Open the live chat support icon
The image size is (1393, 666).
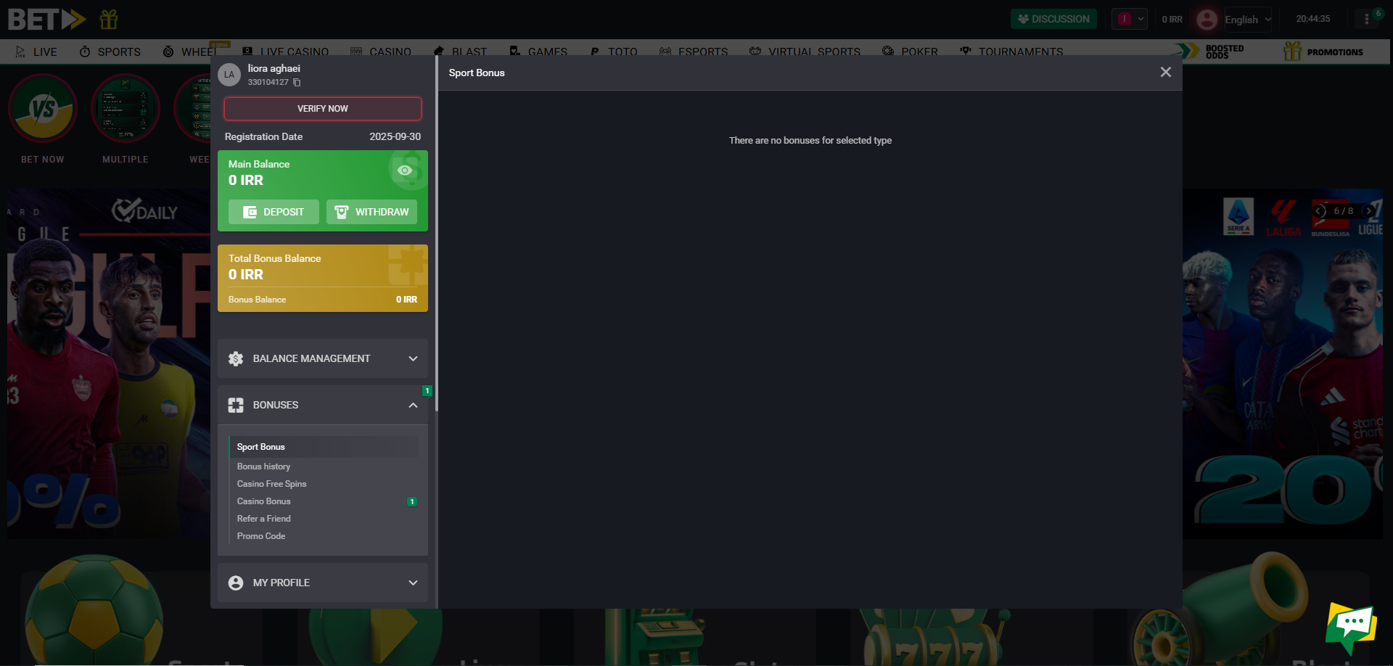point(1350,625)
